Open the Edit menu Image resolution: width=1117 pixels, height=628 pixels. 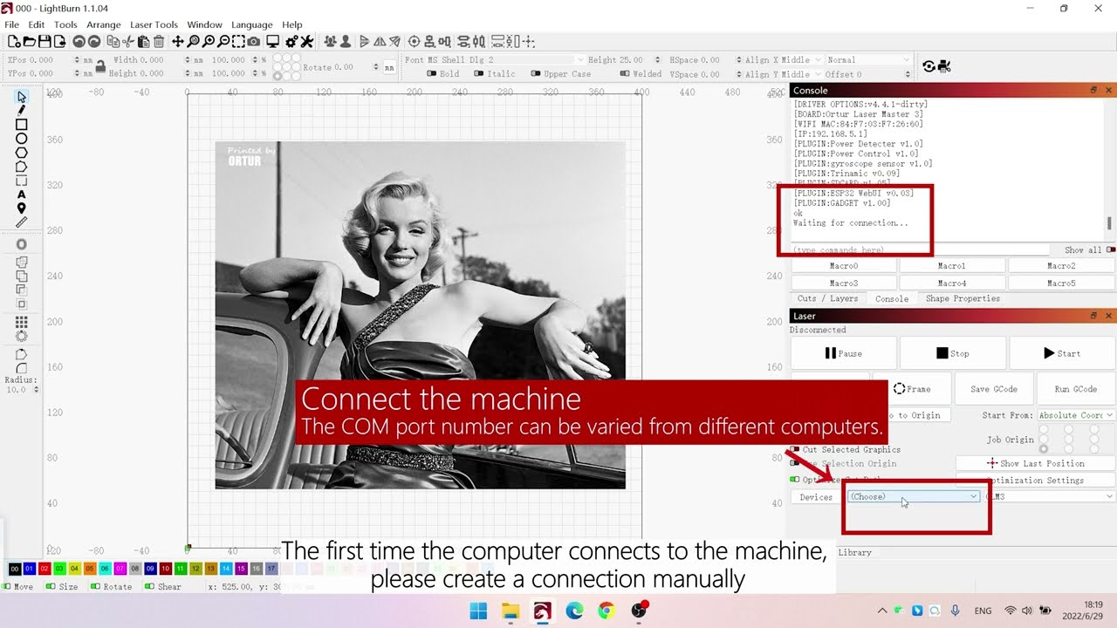click(x=37, y=24)
